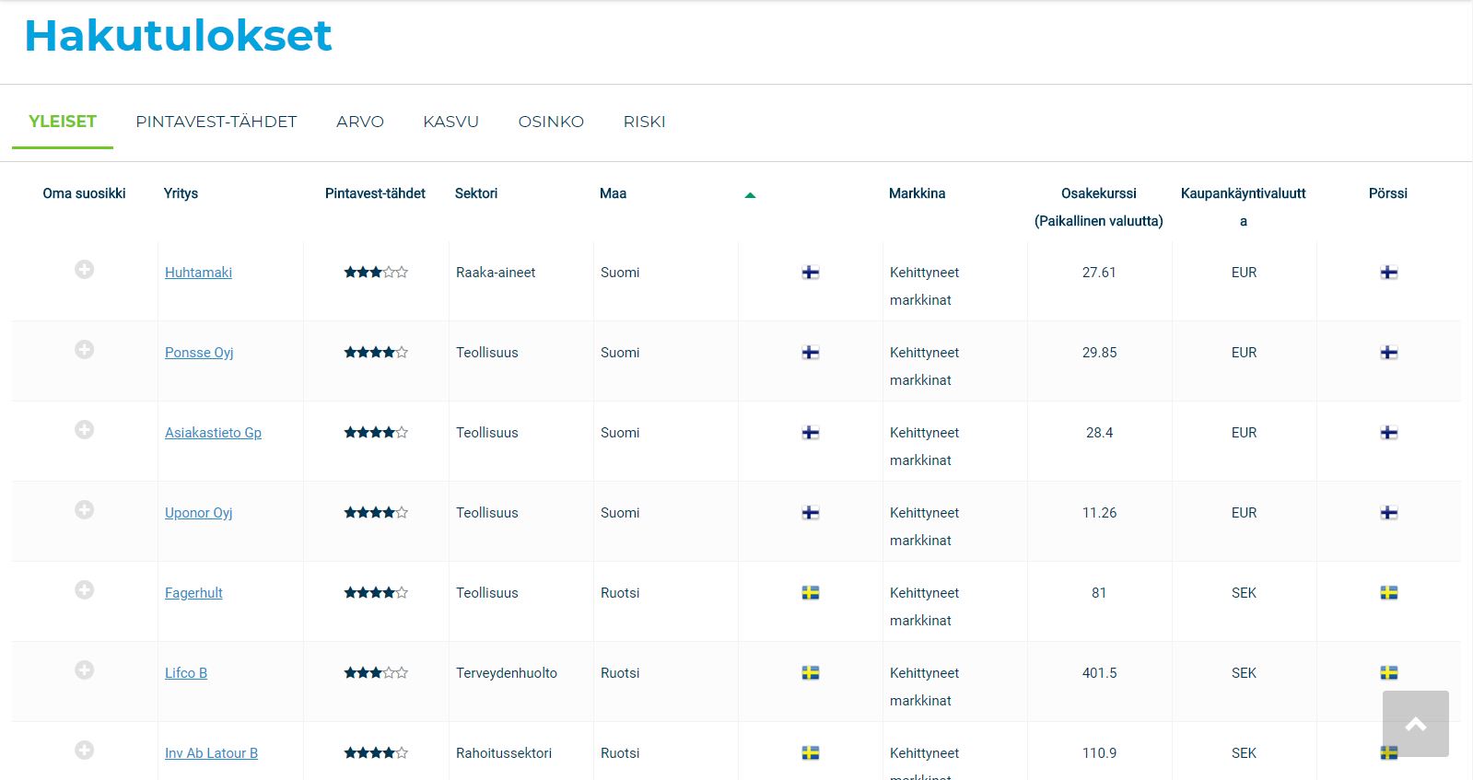
Task: Open the Uponor Oyj company link
Action: click(x=198, y=513)
